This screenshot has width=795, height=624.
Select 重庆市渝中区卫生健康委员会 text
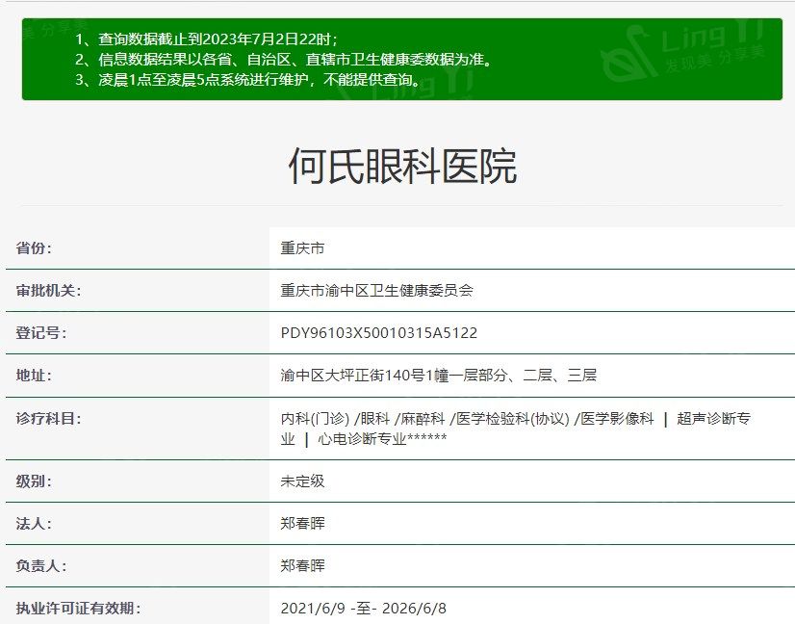376,290
